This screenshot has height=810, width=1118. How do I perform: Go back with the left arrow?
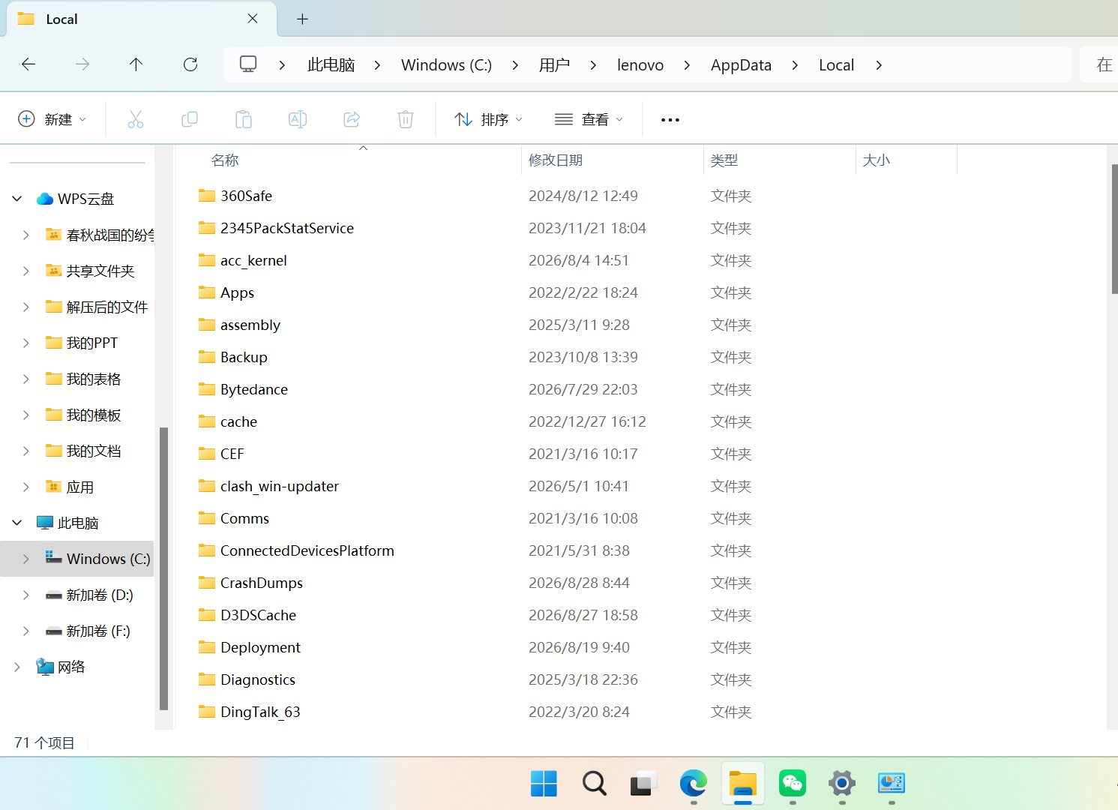pyautogui.click(x=28, y=64)
